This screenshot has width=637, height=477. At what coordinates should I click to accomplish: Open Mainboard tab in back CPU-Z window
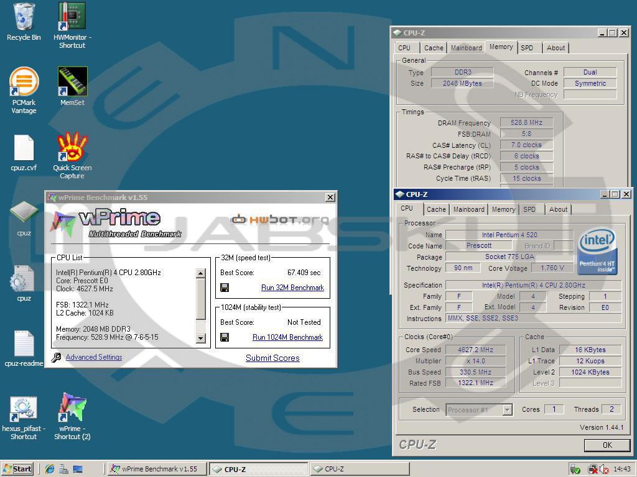click(x=467, y=48)
